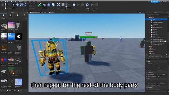169x95 pixels.
Task: Click the Toolbox search field
Action: pos(16,19)
